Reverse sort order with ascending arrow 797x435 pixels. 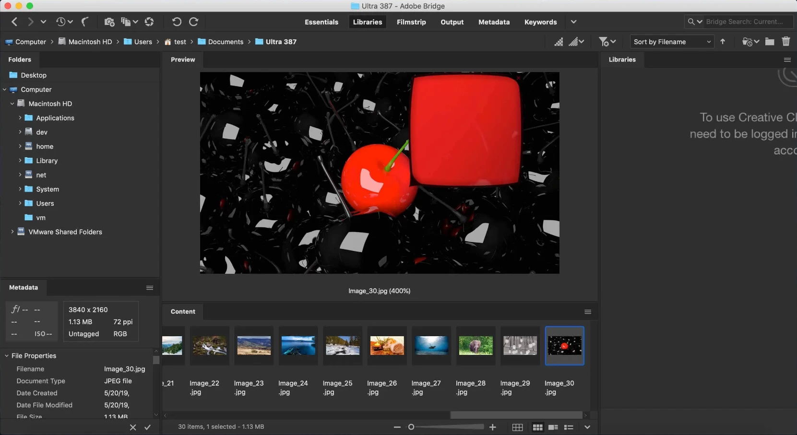723,42
